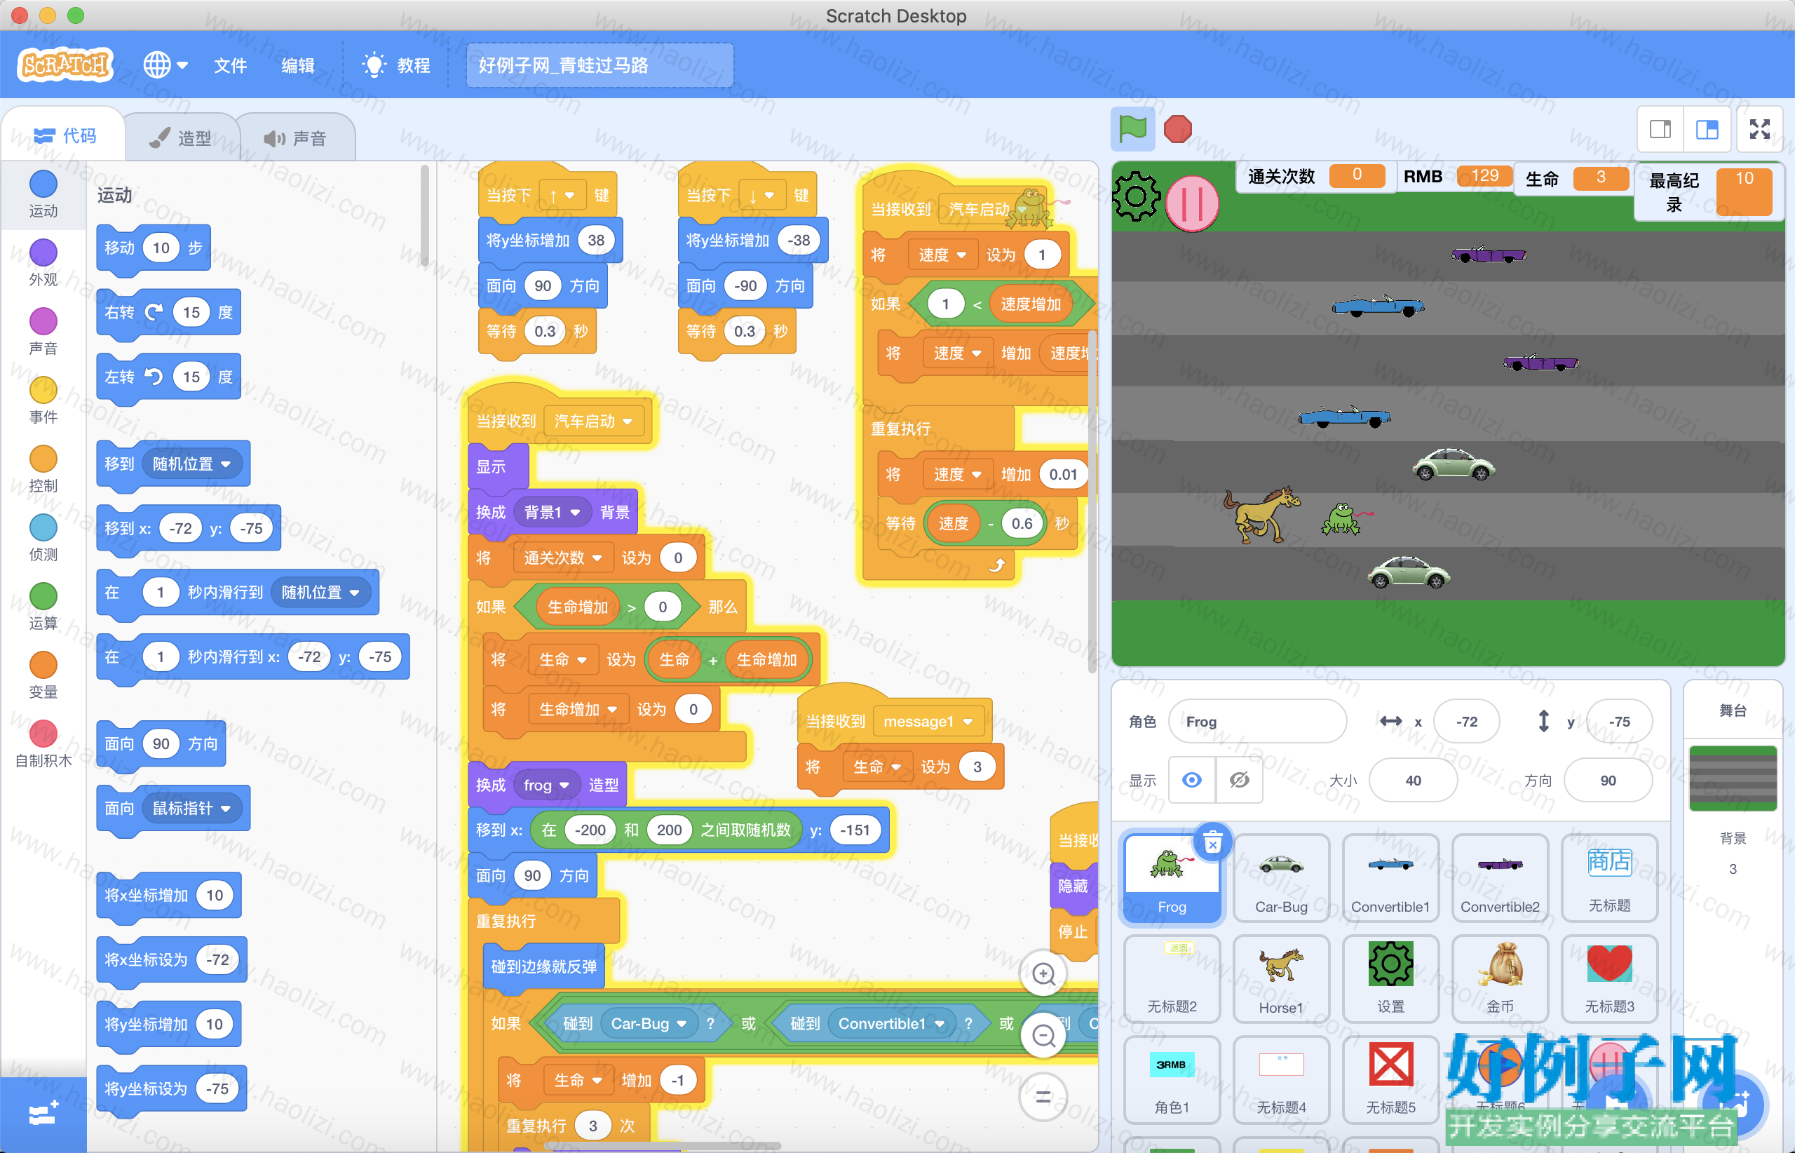The width and height of the screenshot is (1795, 1153).
Task: Click the pink pause button on stage
Action: coord(1193,203)
